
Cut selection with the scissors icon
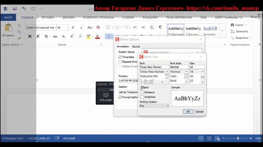point(19,25)
